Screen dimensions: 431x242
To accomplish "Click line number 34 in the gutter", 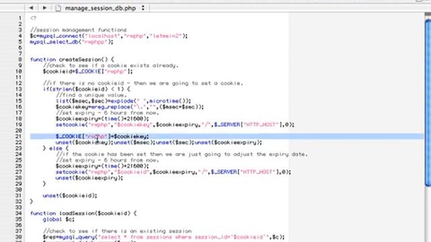I will pyautogui.click(x=18, y=213).
